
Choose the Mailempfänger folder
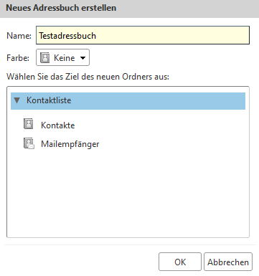point(70,144)
